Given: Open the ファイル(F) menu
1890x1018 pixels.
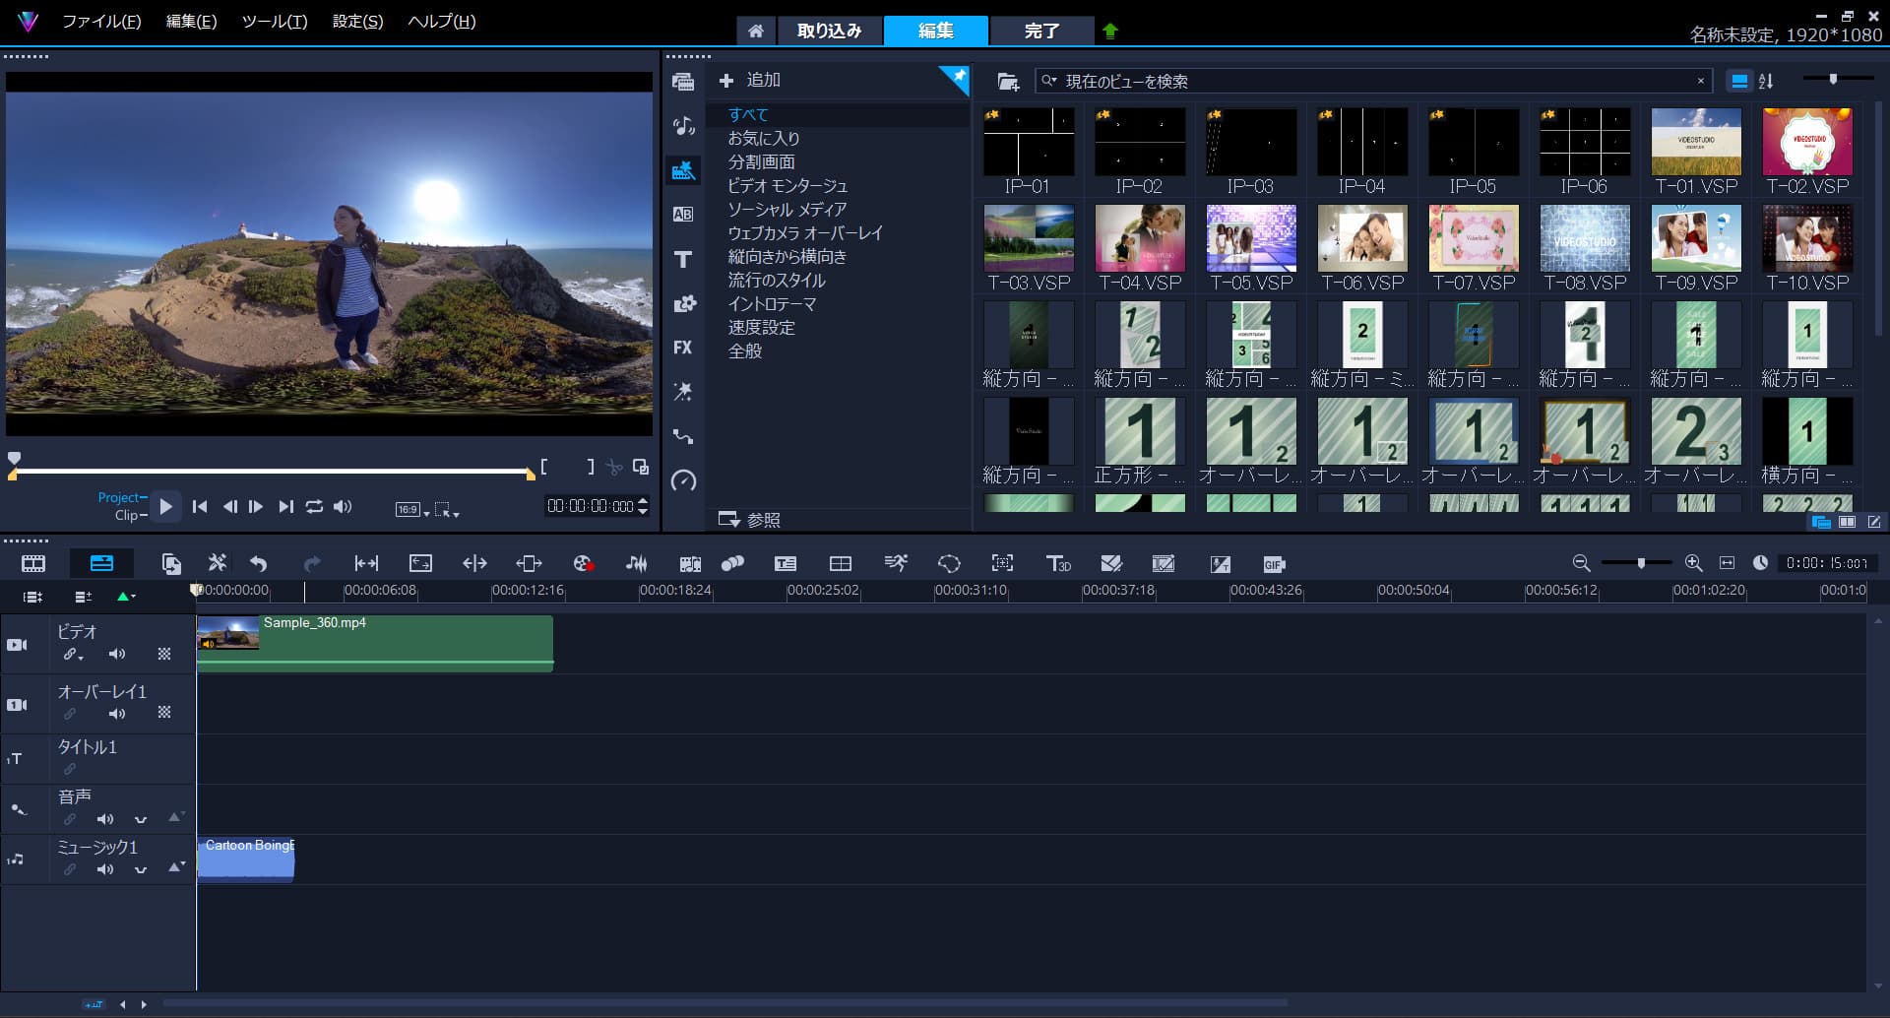Looking at the screenshot, I should tap(102, 21).
